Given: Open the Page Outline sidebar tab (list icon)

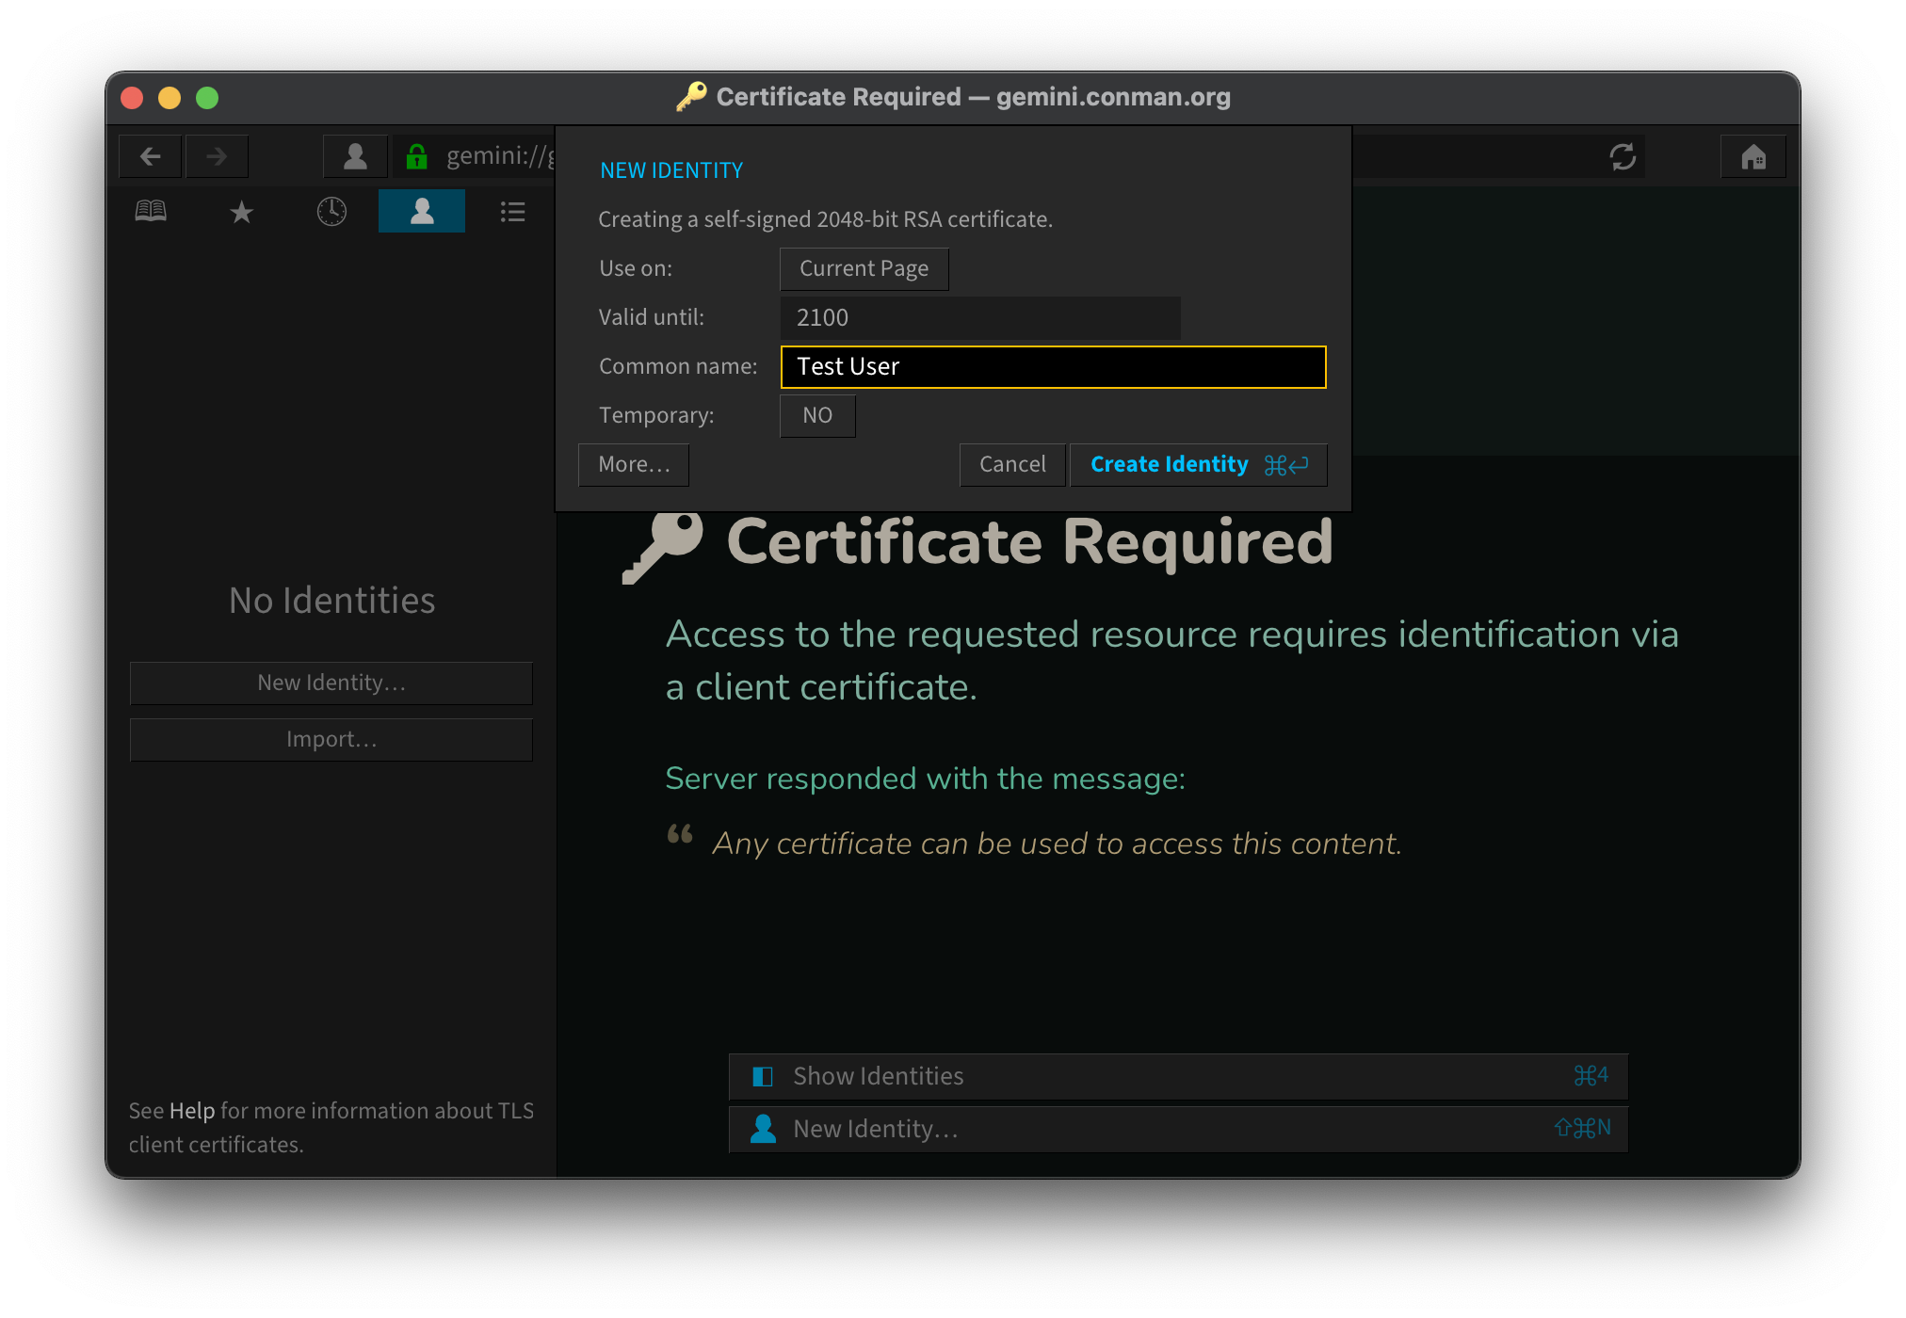Looking at the screenshot, I should click(x=512, y=212).
